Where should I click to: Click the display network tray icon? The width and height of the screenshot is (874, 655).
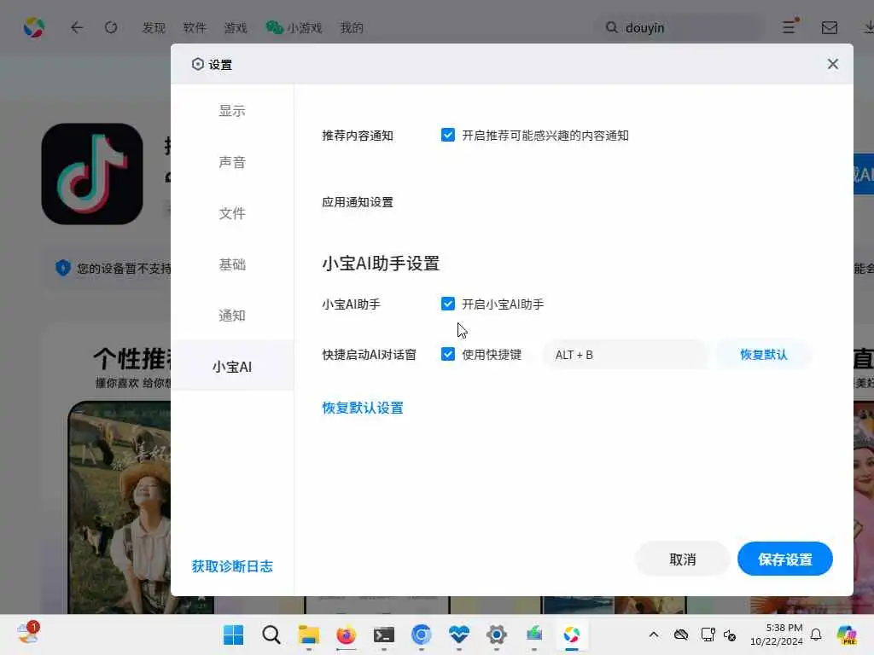click(708, 635)
